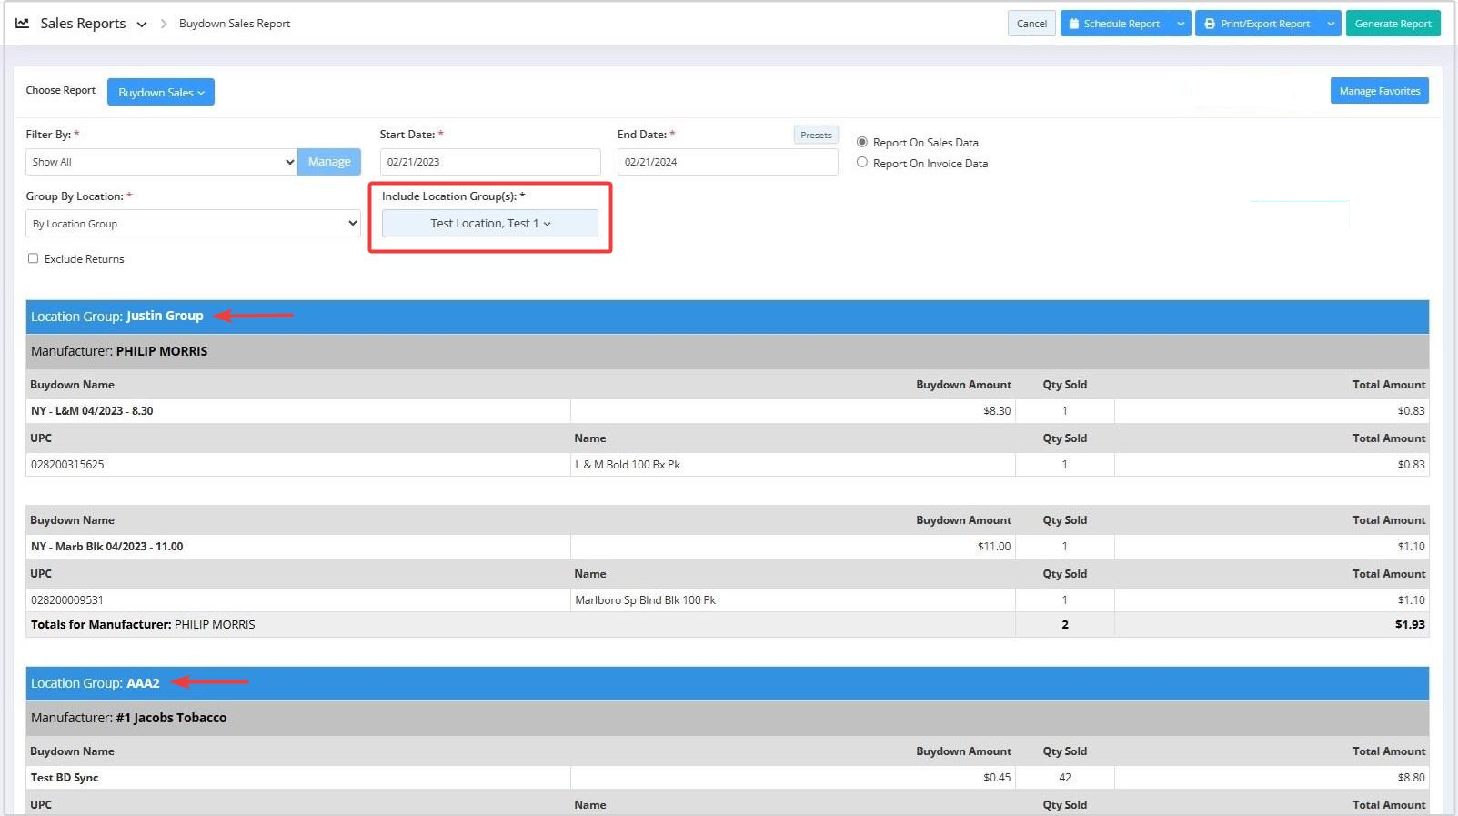Click the $8.80 total amount

(1412, 778)
